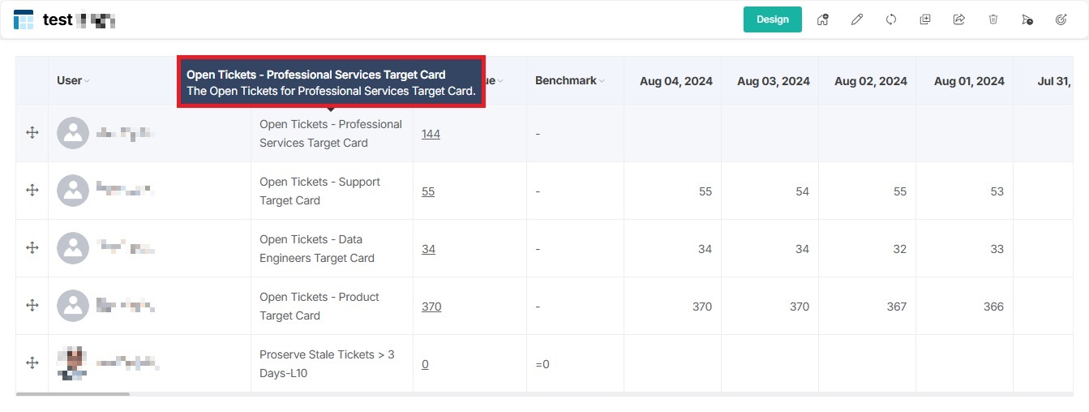Open the value link 370

tap(431, 307)
